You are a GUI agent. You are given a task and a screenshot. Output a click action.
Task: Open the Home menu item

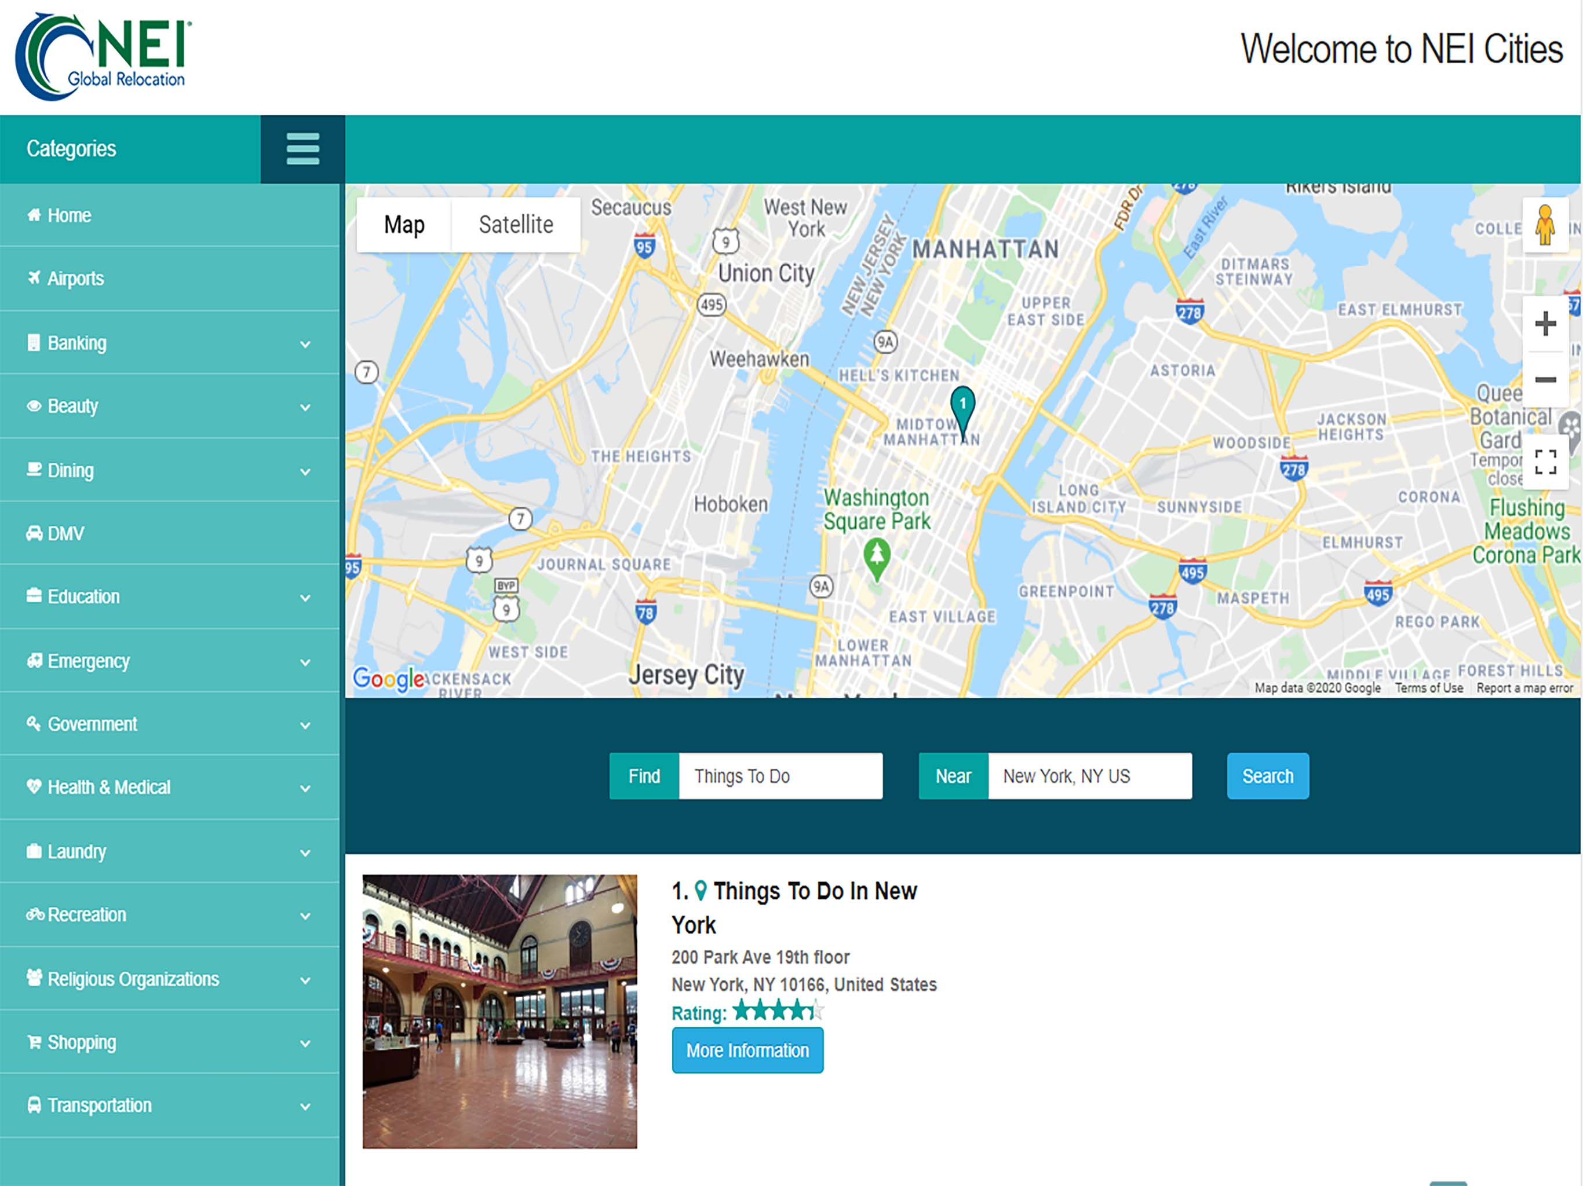(170, 215)
